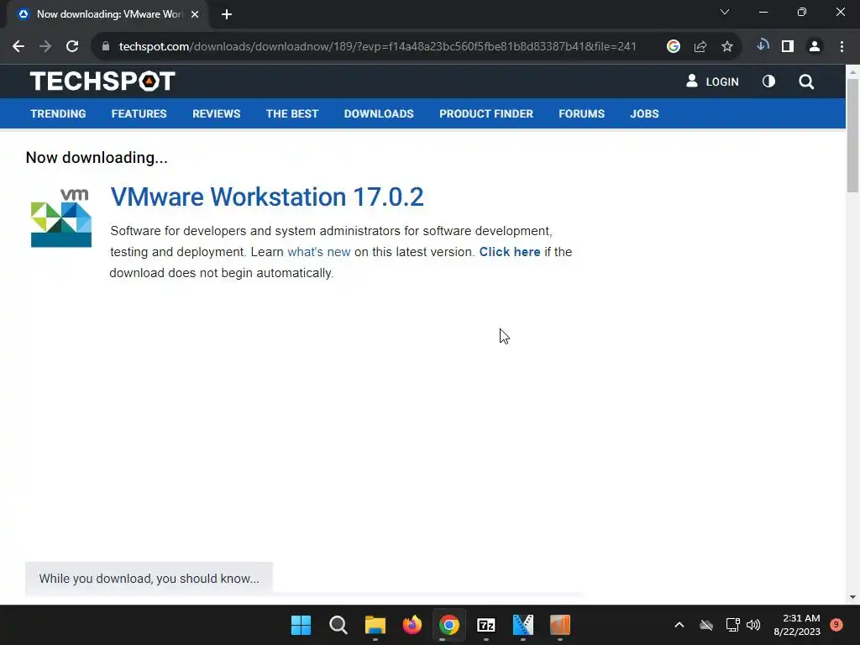
Task: Open the Chrome profile icon
Action: [815, 47]
